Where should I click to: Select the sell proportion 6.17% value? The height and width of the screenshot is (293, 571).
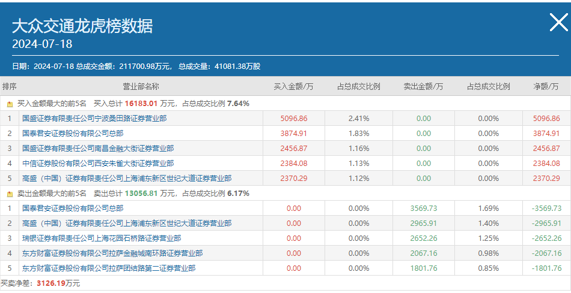click(x=238, y=194)
